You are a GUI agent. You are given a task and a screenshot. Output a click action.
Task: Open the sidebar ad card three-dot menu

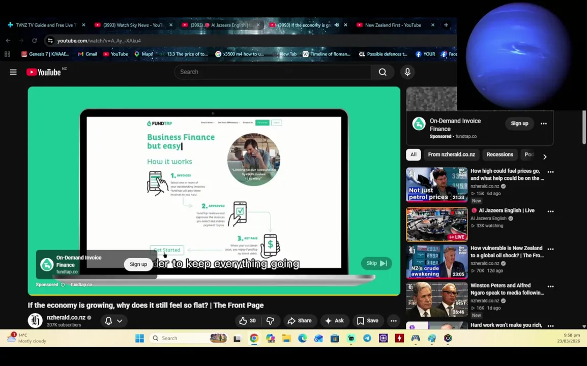click(x=544, y=124)
